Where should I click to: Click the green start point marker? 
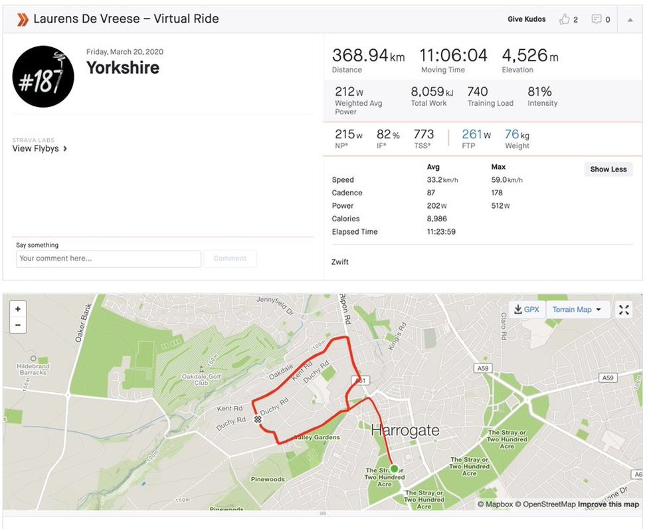point(394,469)
